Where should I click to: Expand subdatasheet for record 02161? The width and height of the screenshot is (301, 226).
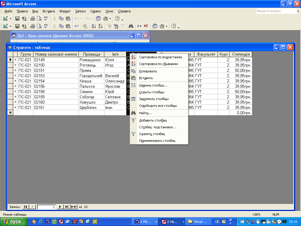15,107
